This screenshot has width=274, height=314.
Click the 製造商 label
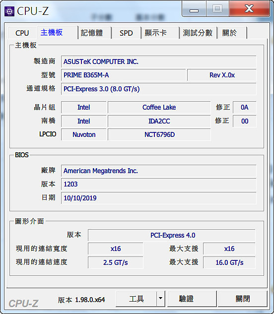(44, 61)
